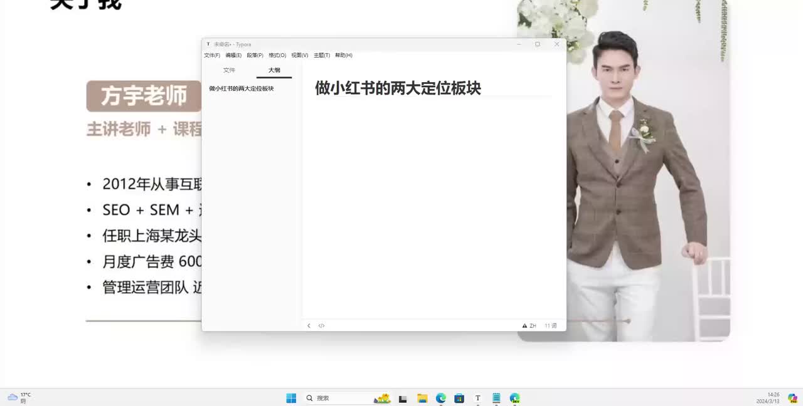Screen dimensions: 803x406
Task: Select the 大纲 outline tab
Action: pos(274,70)
